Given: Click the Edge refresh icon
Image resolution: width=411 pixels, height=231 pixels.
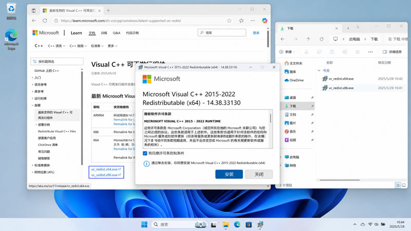Looking at the screenshot, I should [45, 21].
